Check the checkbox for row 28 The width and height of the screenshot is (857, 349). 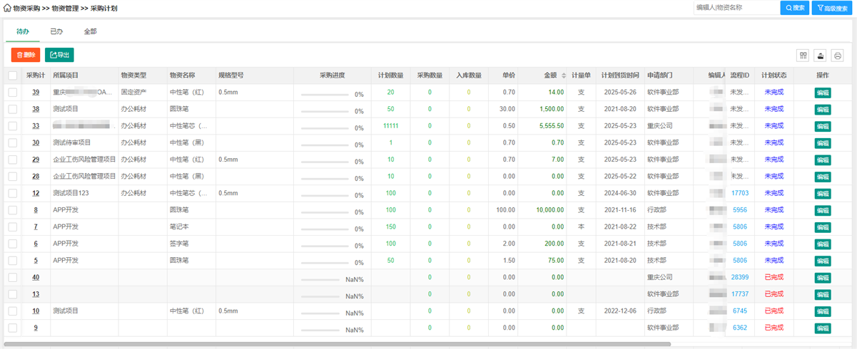pyautogui.click(x=13, y=177)
